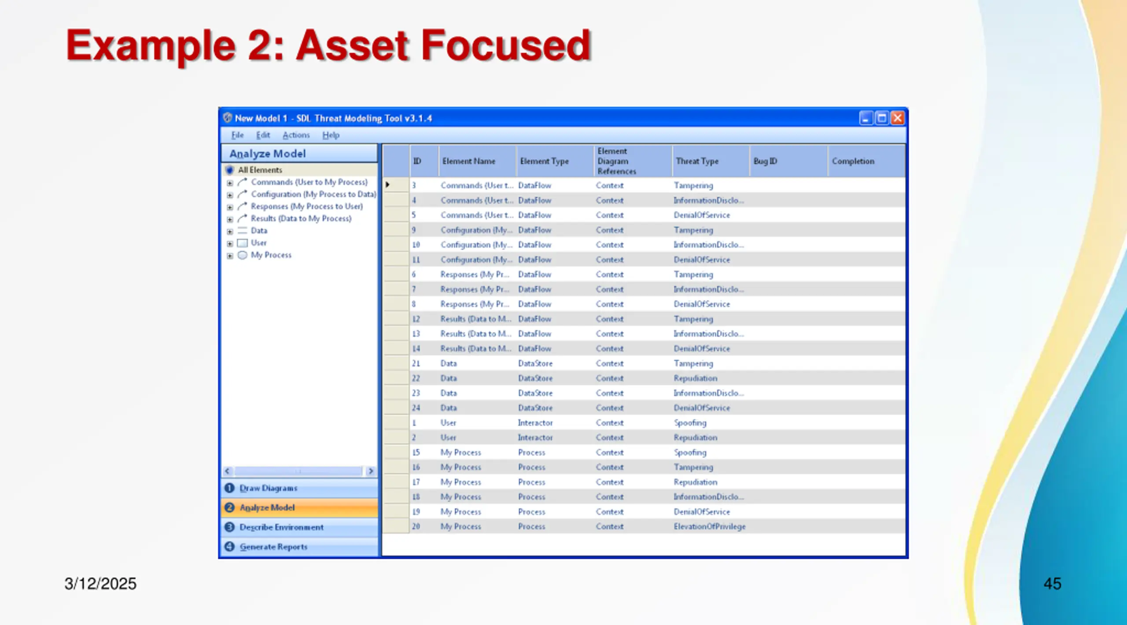Expand Responses (My Process to User) node
The width and height of the screenshot is (1127, 625).
(x=230, y=207)
